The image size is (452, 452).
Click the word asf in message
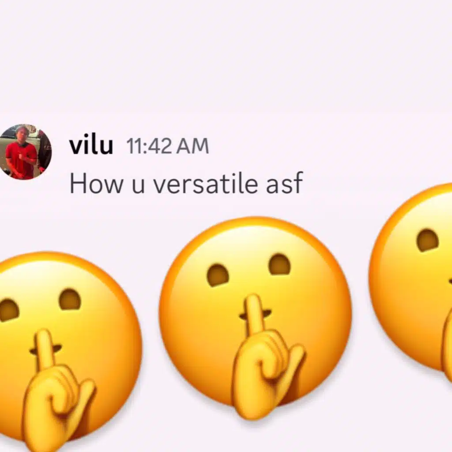point(284,184)
